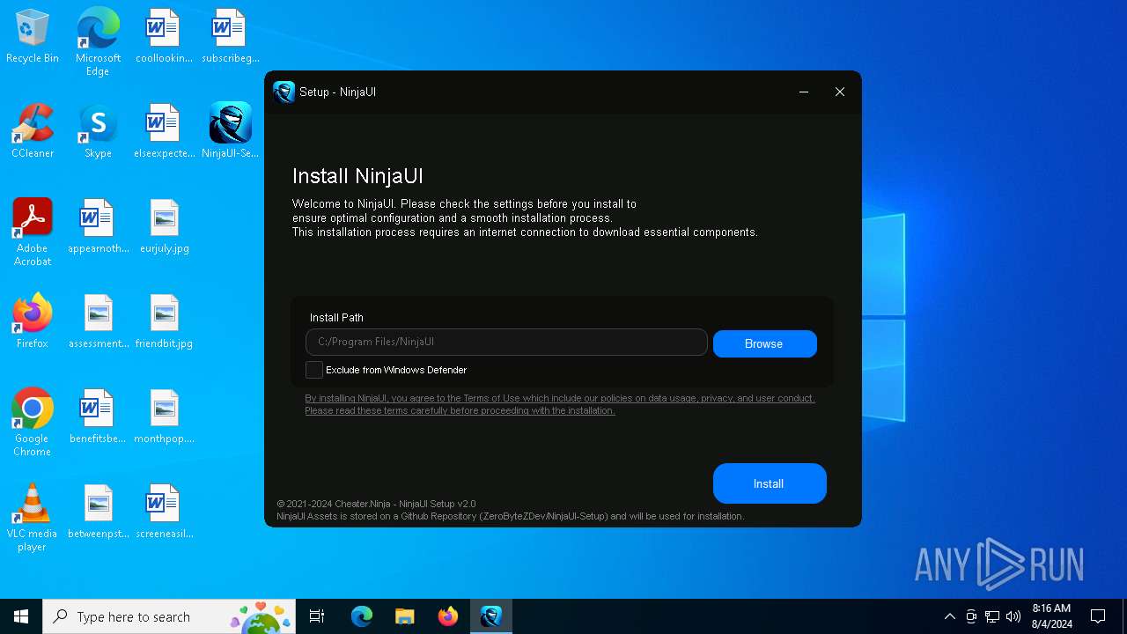Click the 'Install Path' label
The height and width of the screenshot is (634, 1127).
(x=336, y=317)
